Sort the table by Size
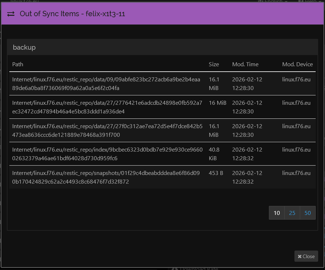The height and width of the screenshot is (270, 325). [213, 64]
